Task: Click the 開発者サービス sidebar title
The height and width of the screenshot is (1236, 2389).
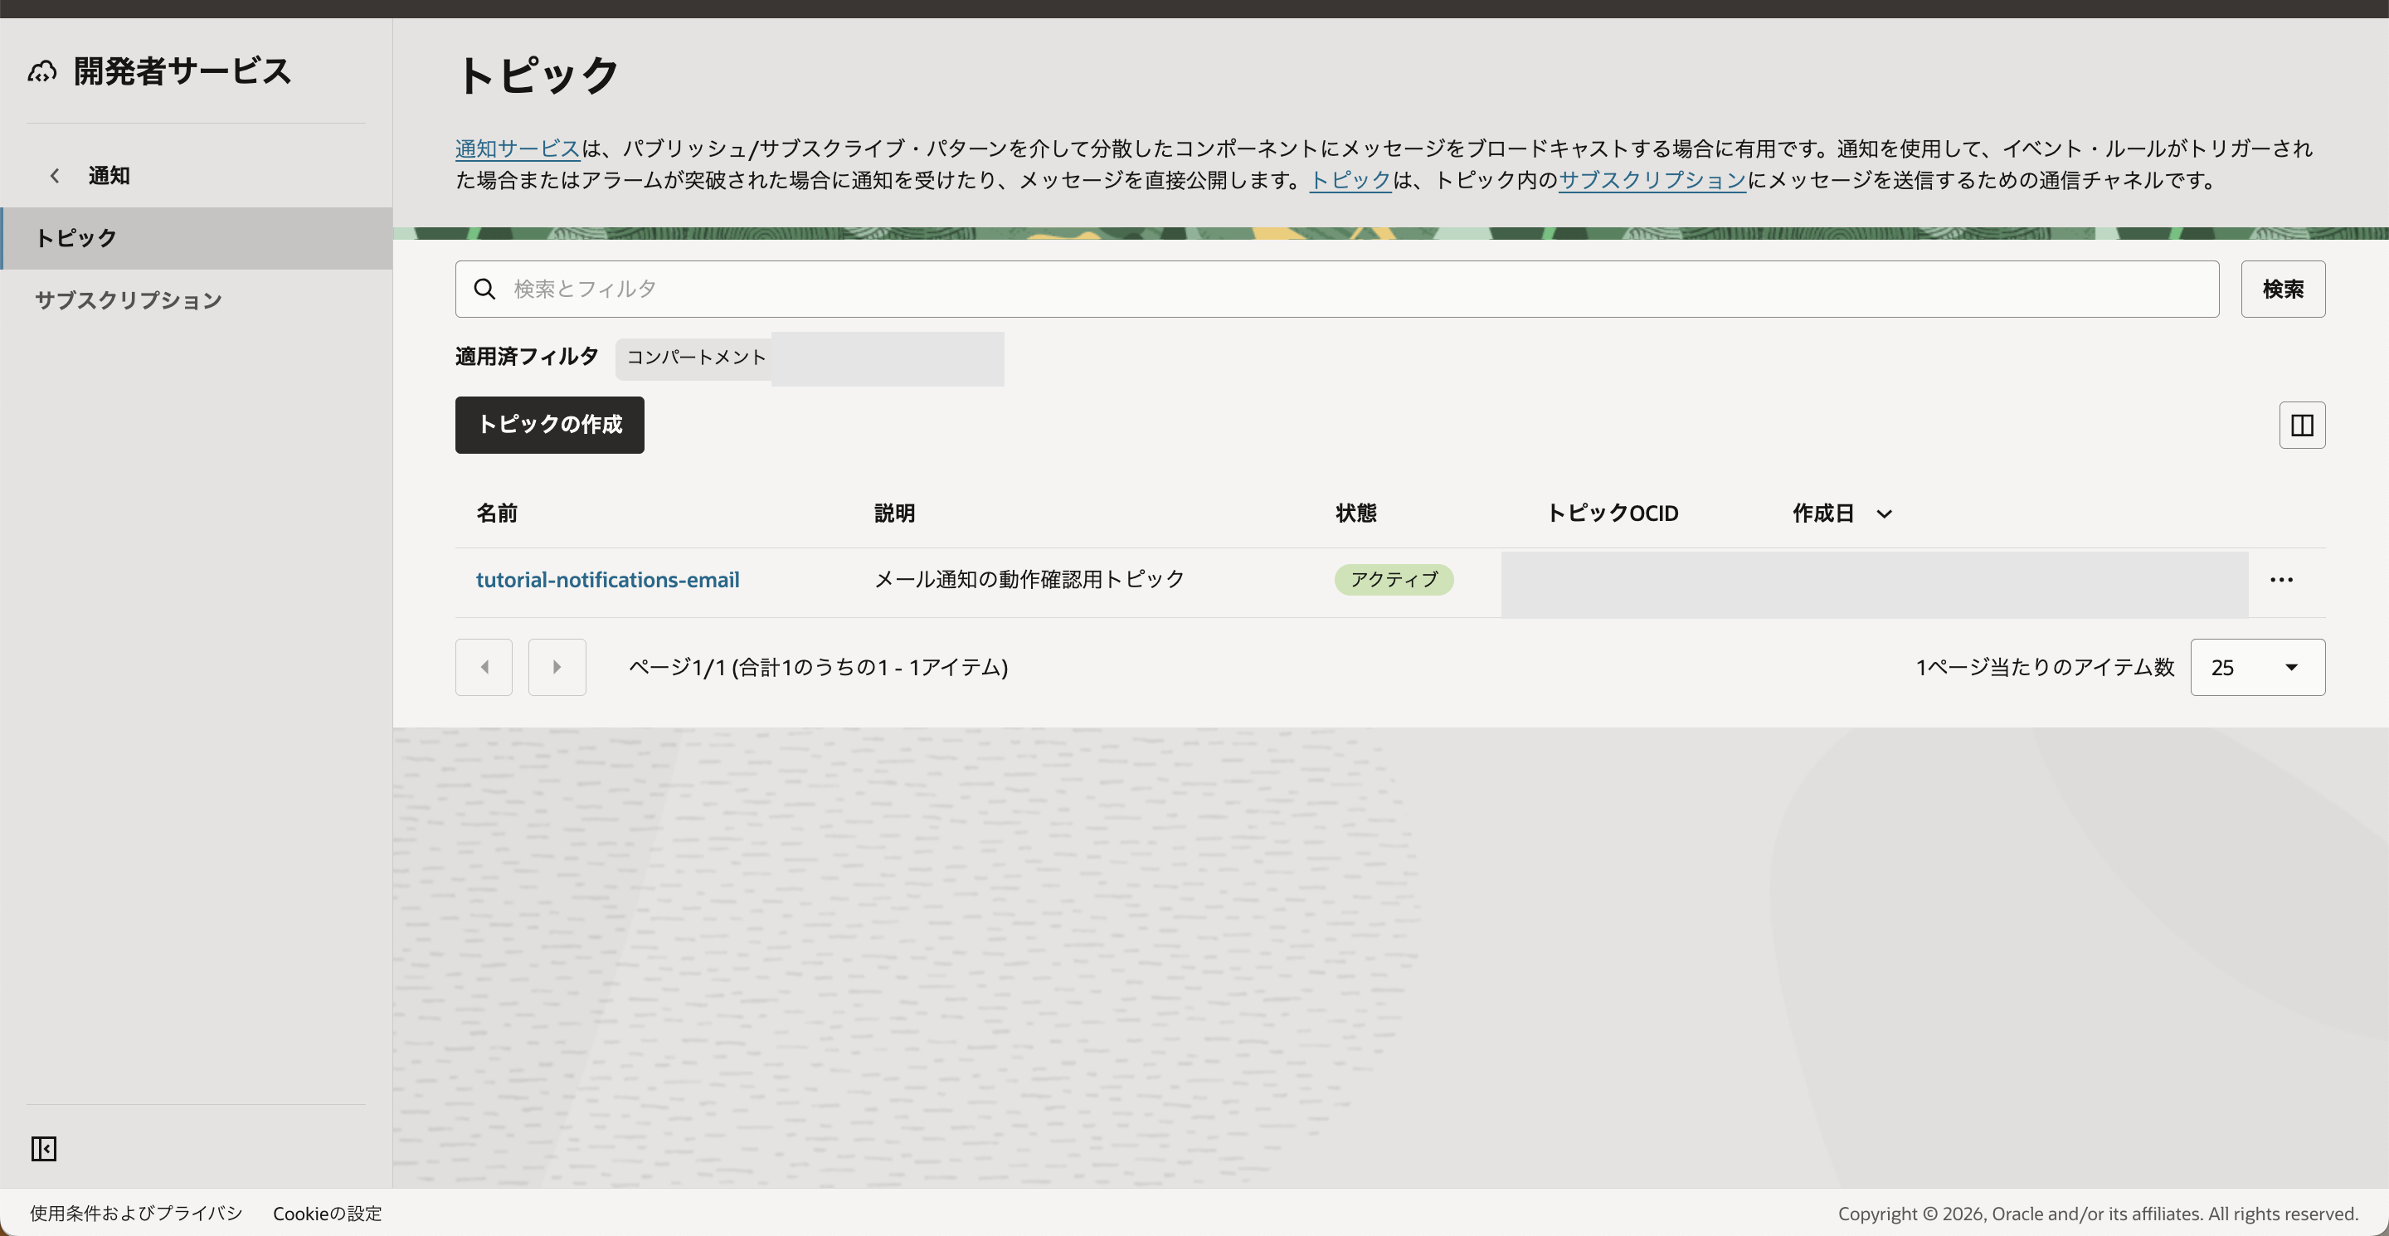Action: 182,71
